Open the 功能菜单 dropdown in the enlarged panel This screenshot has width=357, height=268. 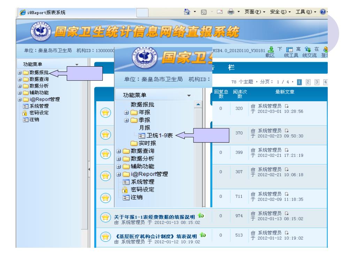(189, 96)
